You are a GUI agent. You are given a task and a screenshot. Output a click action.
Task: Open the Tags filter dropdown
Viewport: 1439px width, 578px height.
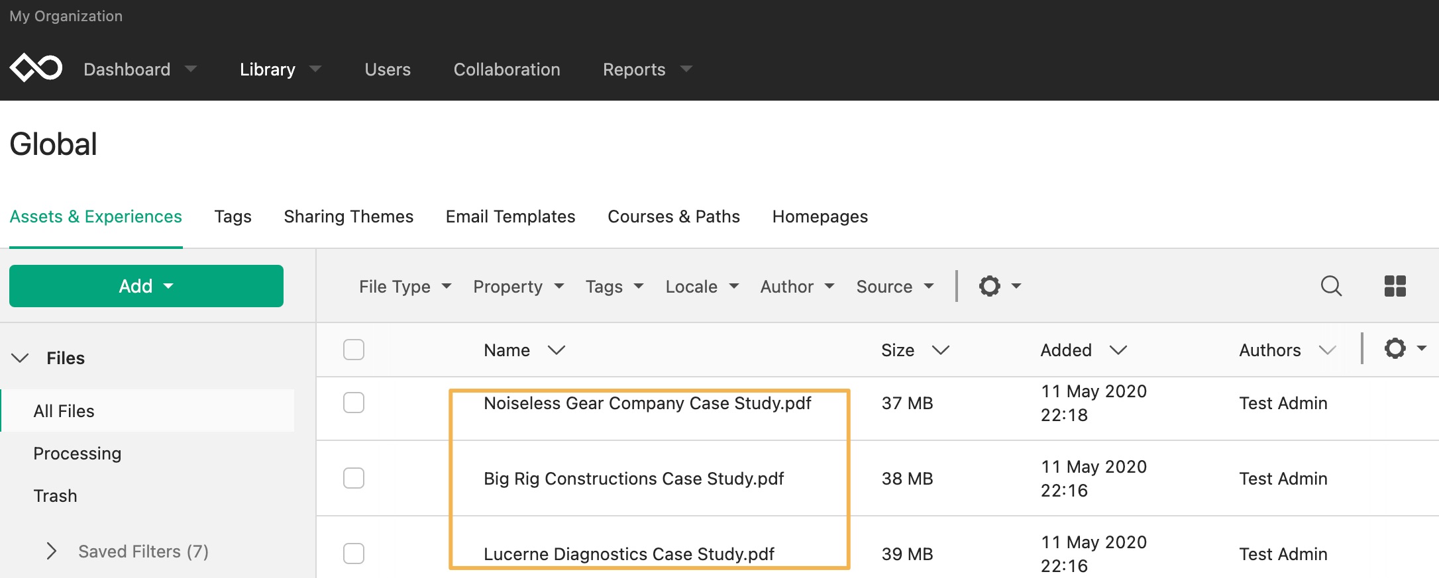point(614,287)
